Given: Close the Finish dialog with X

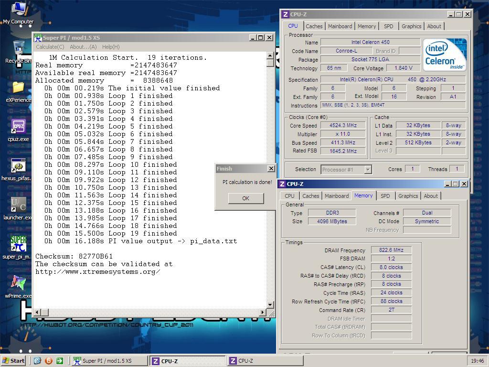Looking at the screenshot, I should point(271,169).
